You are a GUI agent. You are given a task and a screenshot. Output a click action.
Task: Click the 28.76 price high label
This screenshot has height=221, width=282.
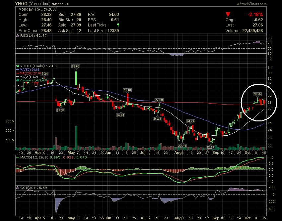(257, 94)
